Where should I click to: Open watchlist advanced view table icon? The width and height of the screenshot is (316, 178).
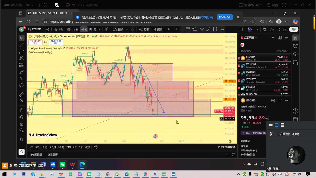point(280,38)
